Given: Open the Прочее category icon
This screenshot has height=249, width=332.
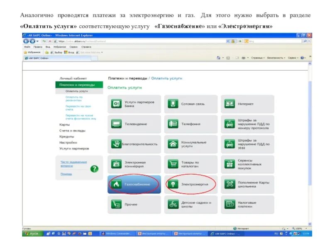Looking at the screenshot, I should [116, 204].
